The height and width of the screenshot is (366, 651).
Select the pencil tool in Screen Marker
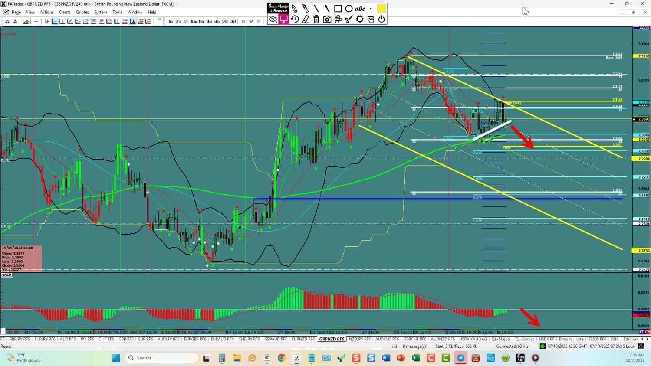(x=295, y=9)
